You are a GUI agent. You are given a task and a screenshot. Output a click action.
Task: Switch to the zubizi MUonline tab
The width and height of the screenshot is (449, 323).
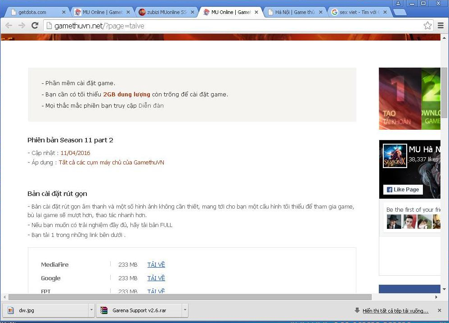[x=166, y=12]
